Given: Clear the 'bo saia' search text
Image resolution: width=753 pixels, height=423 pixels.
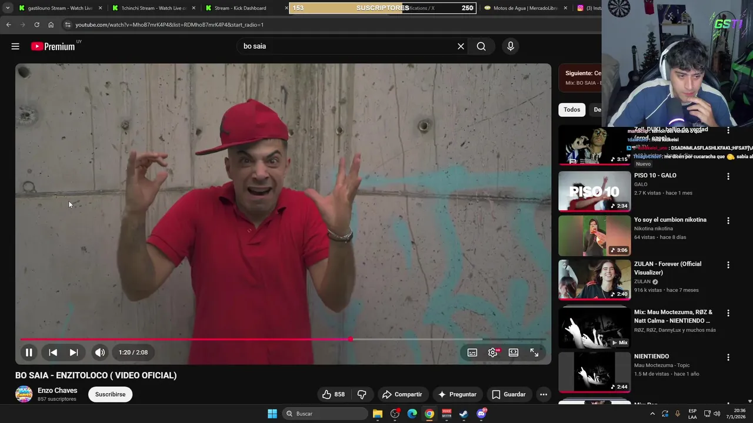Looking at the screenshot, I should 461,46.
